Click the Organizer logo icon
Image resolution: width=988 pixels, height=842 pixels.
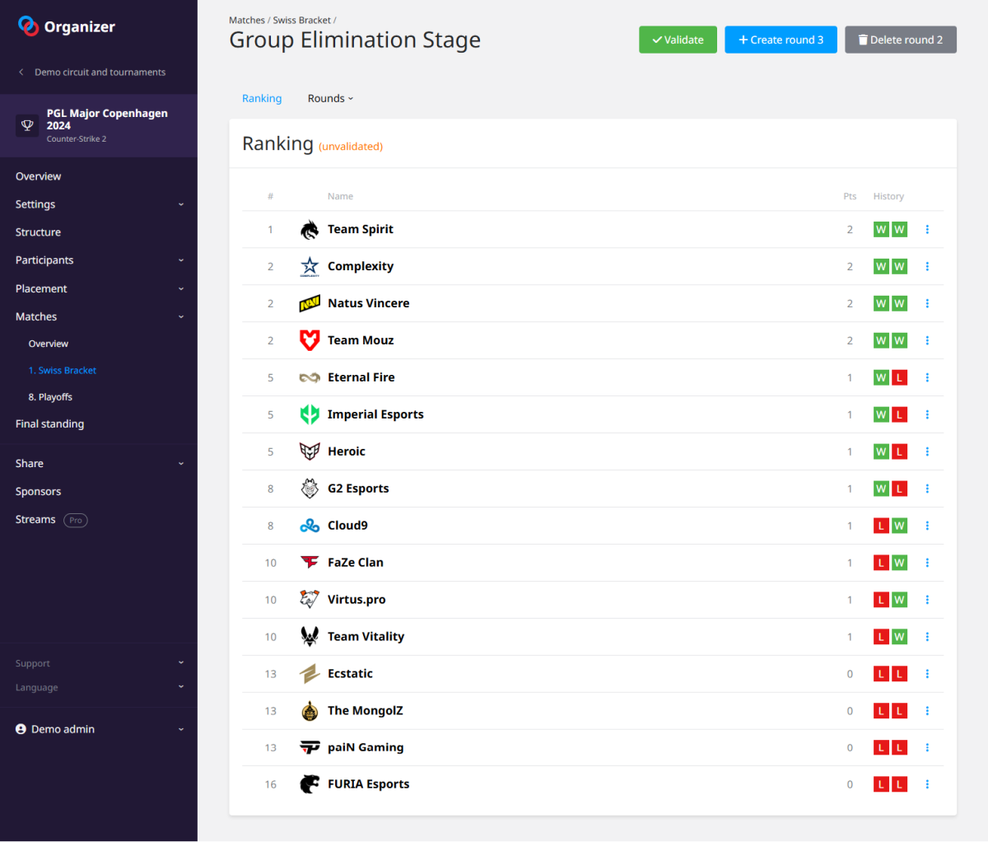pos(28,26)
